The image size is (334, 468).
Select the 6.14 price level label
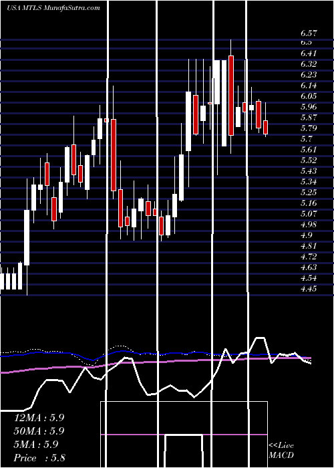(309, 86)
